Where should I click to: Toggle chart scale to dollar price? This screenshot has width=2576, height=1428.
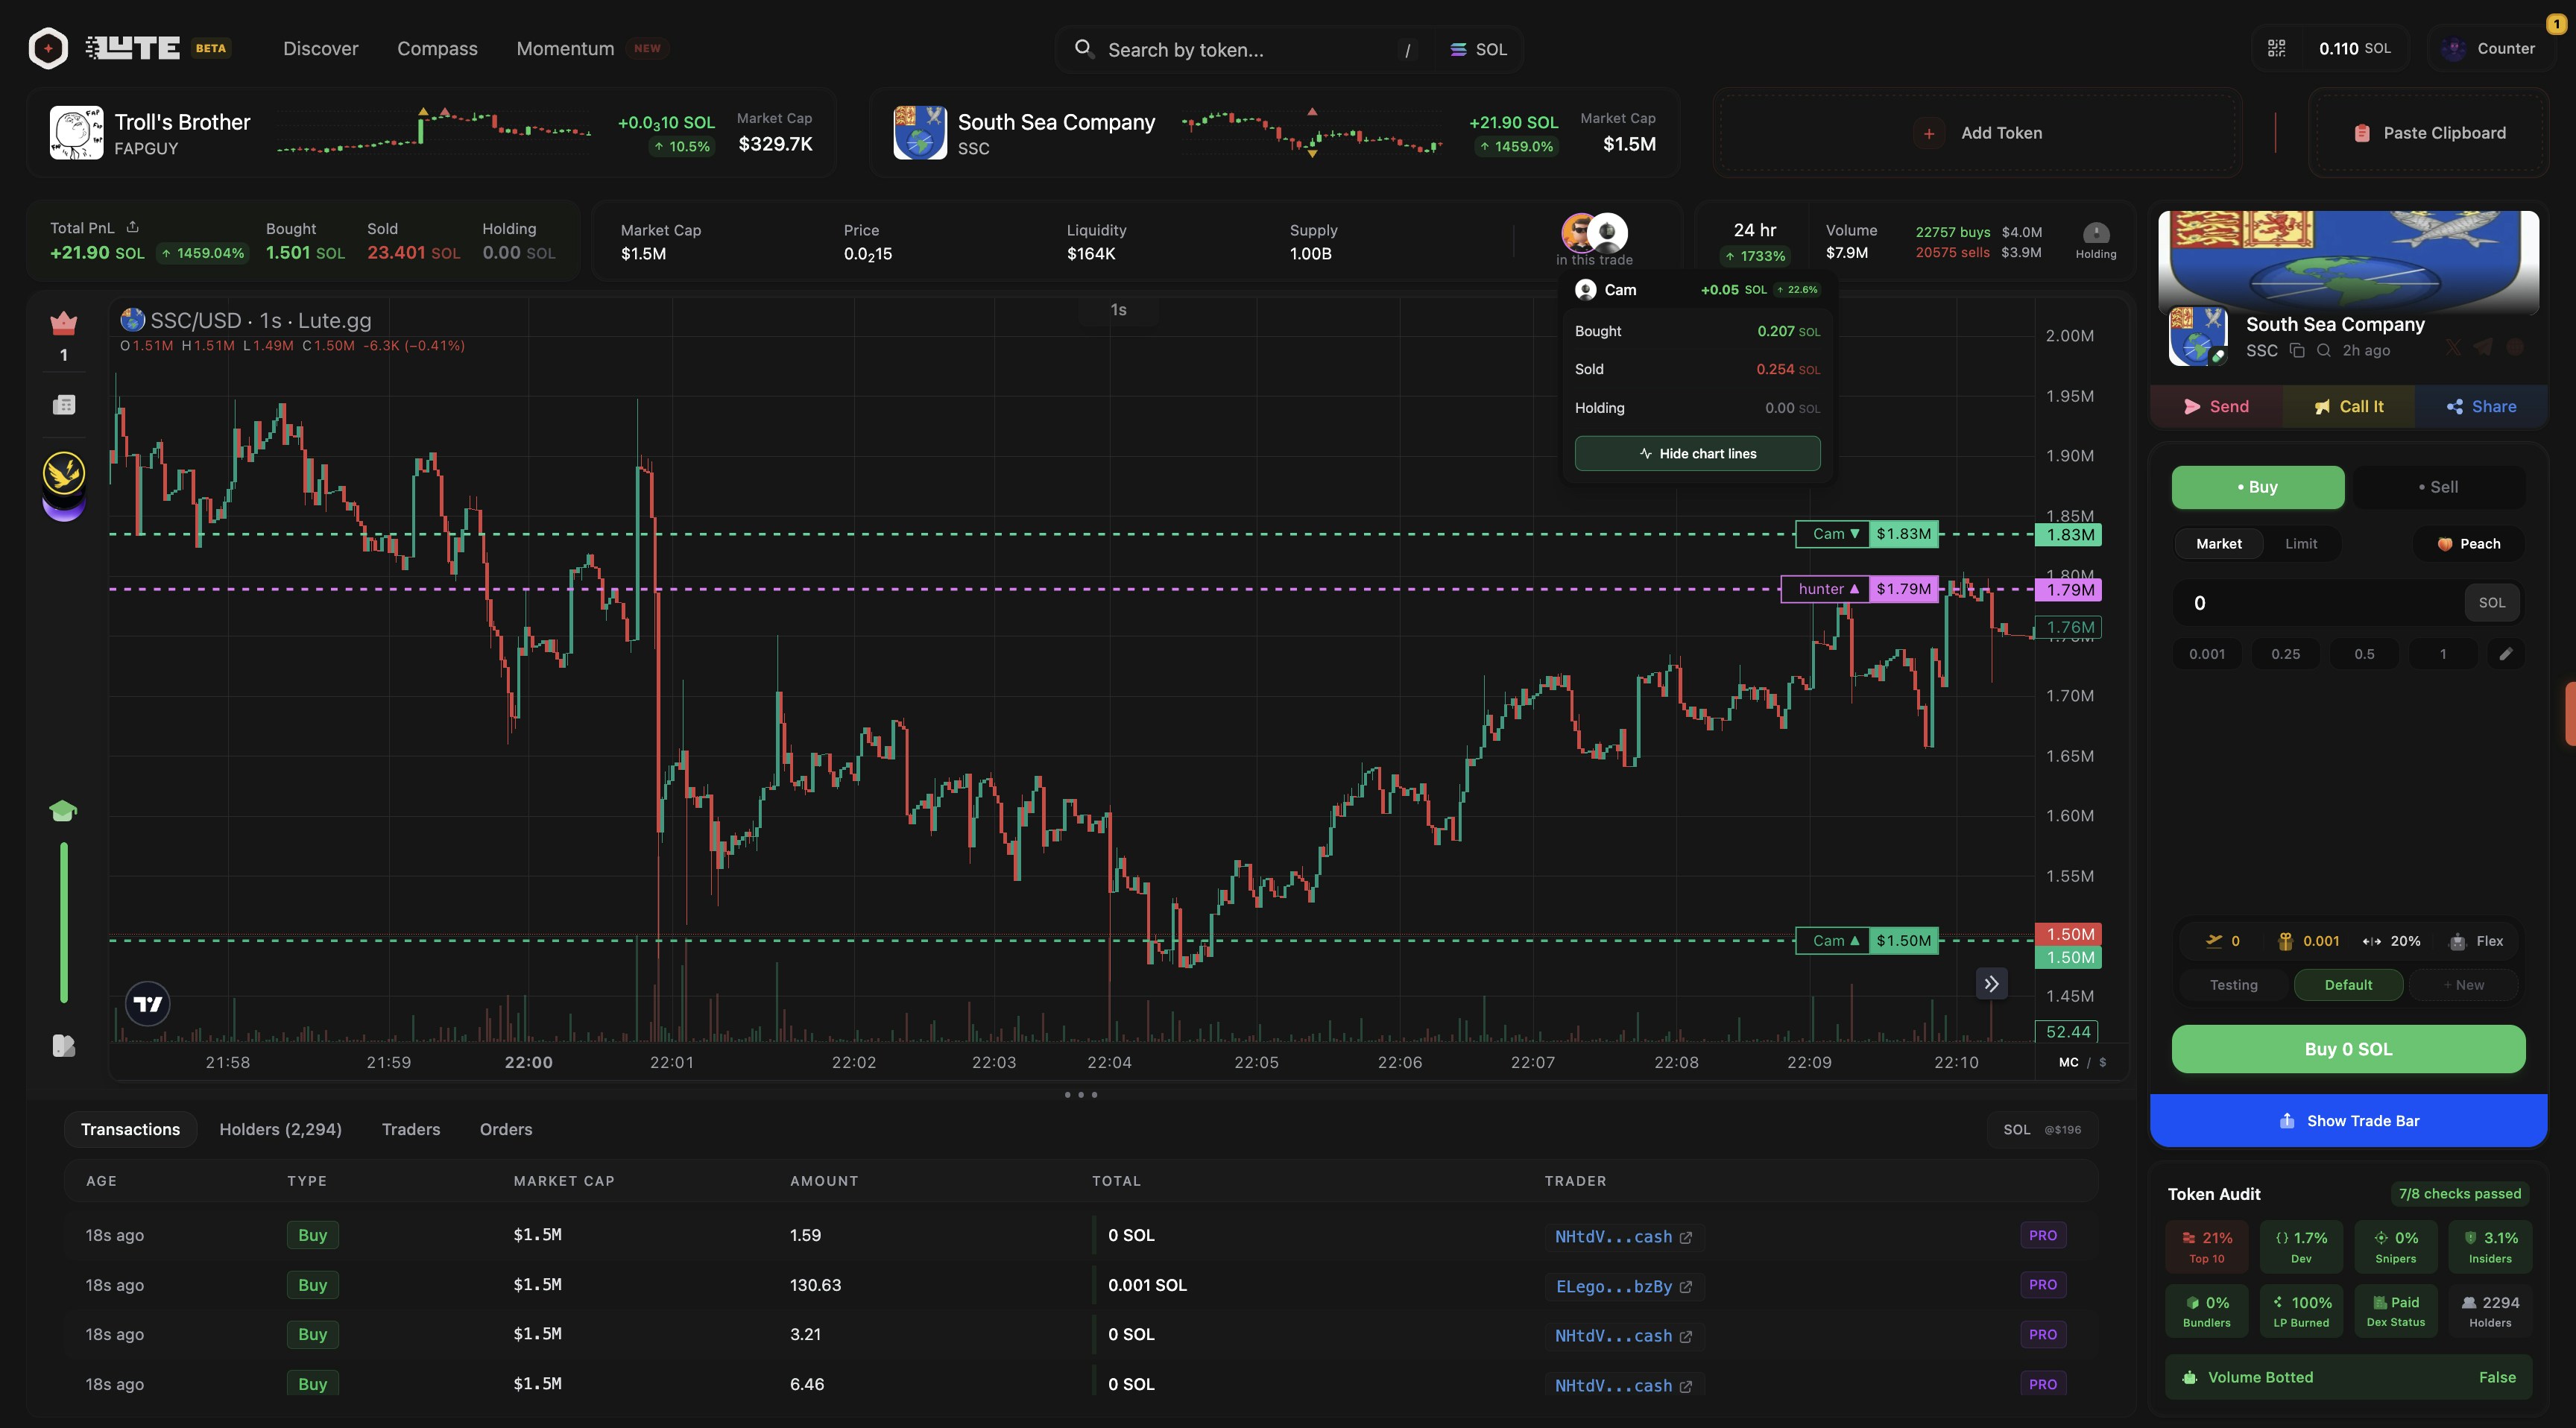point(2103,1062)
